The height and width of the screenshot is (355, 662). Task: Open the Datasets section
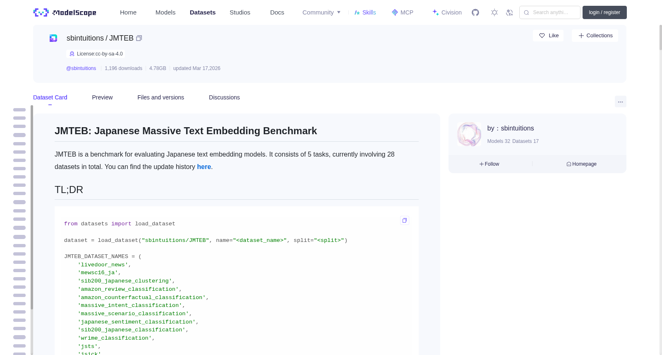203,12
